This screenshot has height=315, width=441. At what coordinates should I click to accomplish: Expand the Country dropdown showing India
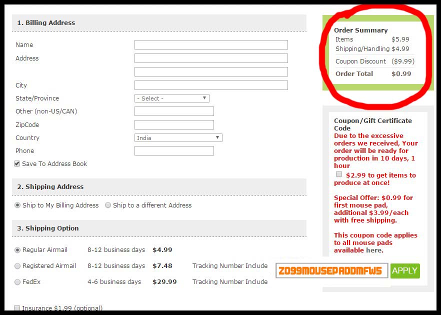(178, 138)
